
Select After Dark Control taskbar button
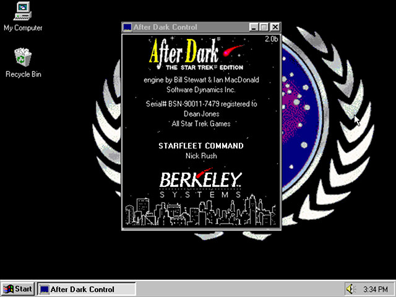pos(85,289)
